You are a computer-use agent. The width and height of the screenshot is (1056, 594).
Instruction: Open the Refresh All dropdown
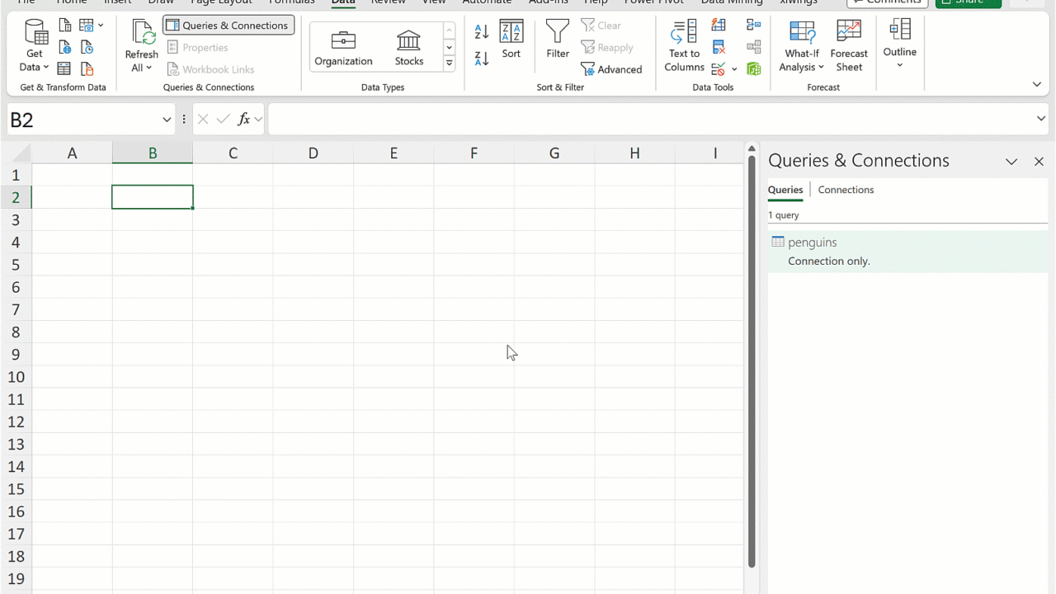(141, 68)
